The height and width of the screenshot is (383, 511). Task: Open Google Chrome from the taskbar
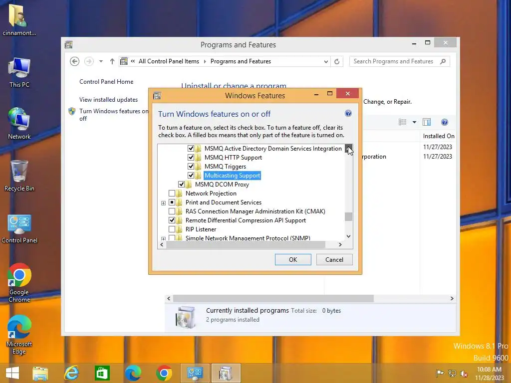(164, 373)
